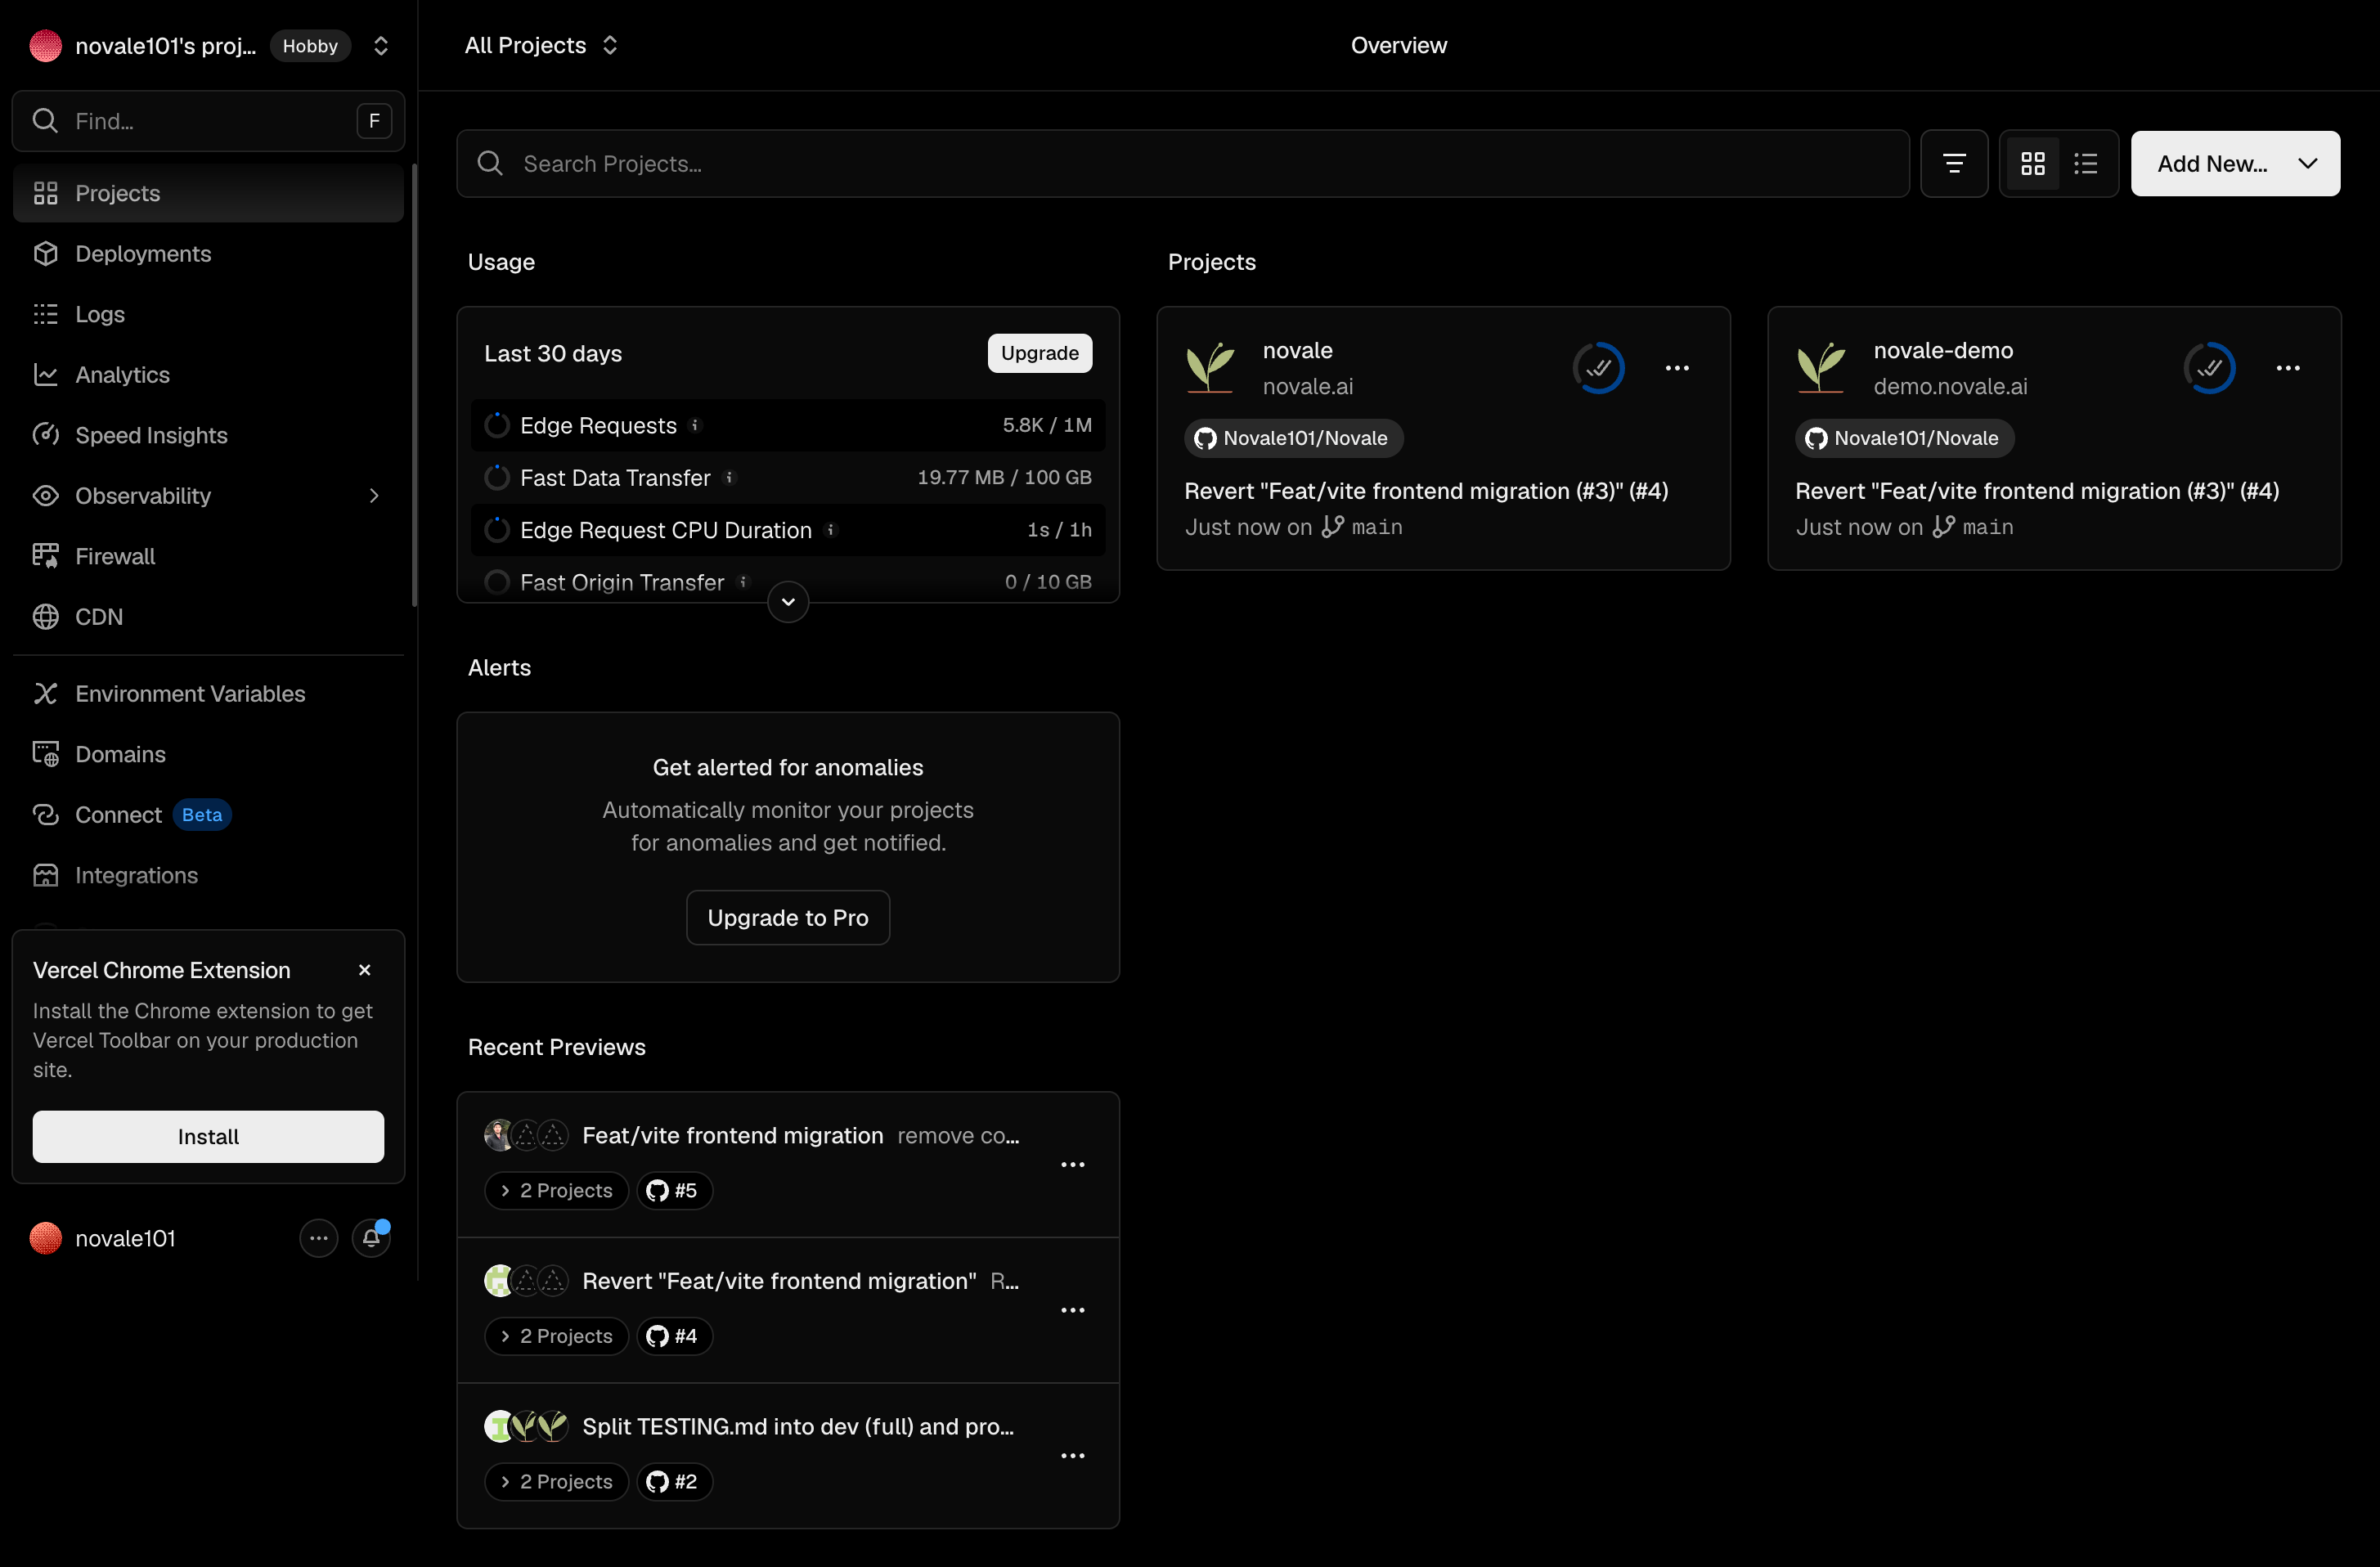Open pull request #2 badge
The image size is (2380, 1567).
coord(673,1481)
